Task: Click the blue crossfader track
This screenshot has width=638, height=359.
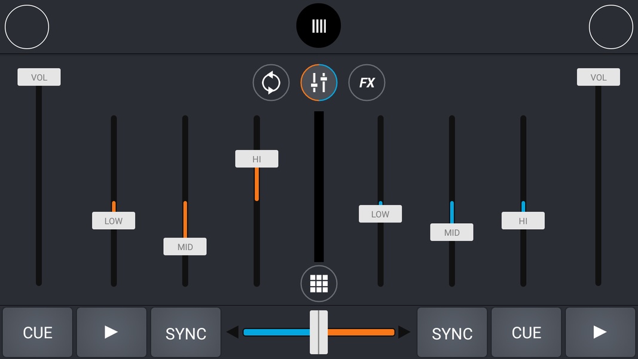Action: click(276, 332)
